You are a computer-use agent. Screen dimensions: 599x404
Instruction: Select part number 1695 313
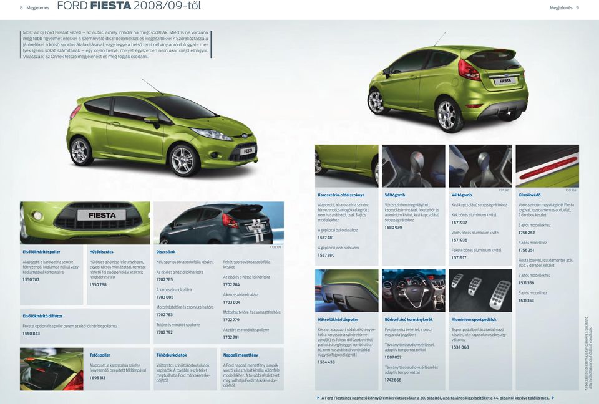(97, 378)
